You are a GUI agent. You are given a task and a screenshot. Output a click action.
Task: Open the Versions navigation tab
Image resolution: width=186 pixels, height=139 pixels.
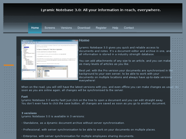pyautogui.click(x=66, y=28)
